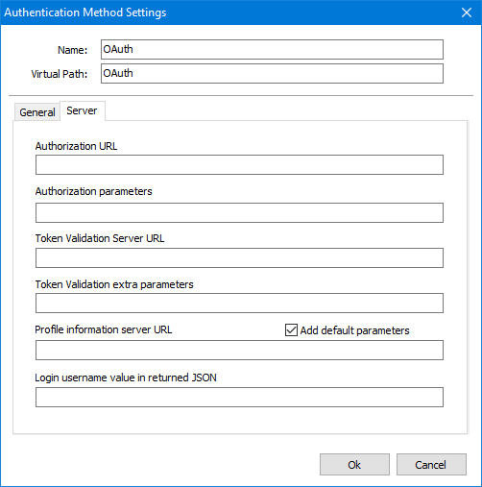Click Login username value JSON field

pyautogui.click(x=239, y=398)
